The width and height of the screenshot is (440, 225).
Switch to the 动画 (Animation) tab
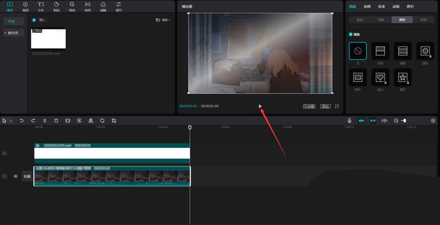tap(396, 6)
